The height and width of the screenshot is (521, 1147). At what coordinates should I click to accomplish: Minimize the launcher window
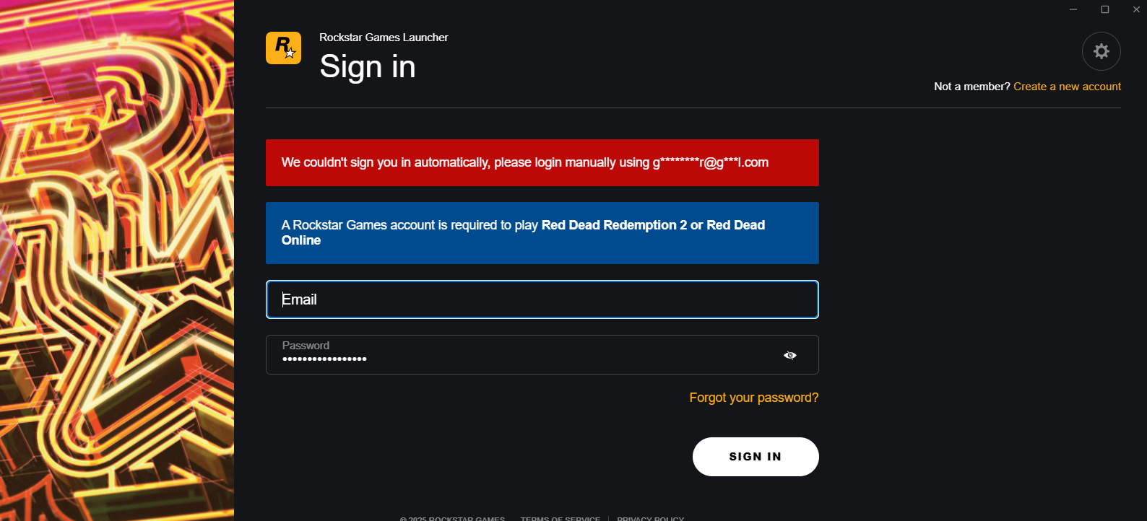(x=1073, y=9)
